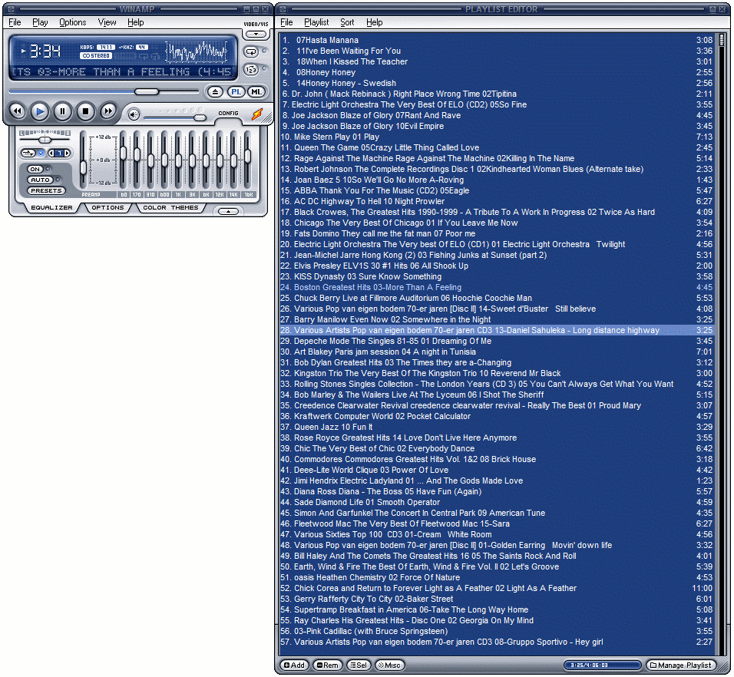This screenshot has height=677, width=734.
Task: Open the Winamp Help menu
Action: [136, 22]
